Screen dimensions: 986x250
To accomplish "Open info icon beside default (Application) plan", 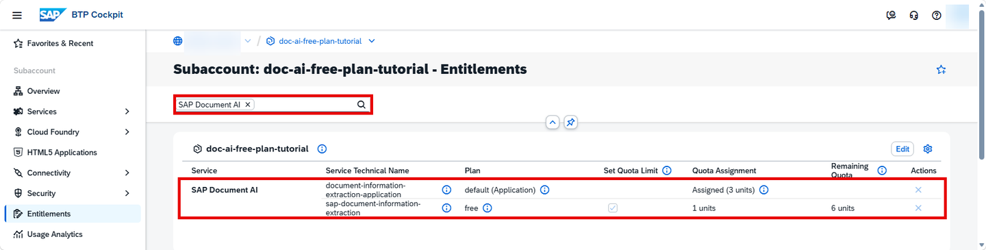I will (545, 190).
